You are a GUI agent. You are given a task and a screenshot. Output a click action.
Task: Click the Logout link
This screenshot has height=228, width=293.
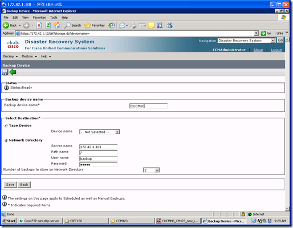[276, 50]
